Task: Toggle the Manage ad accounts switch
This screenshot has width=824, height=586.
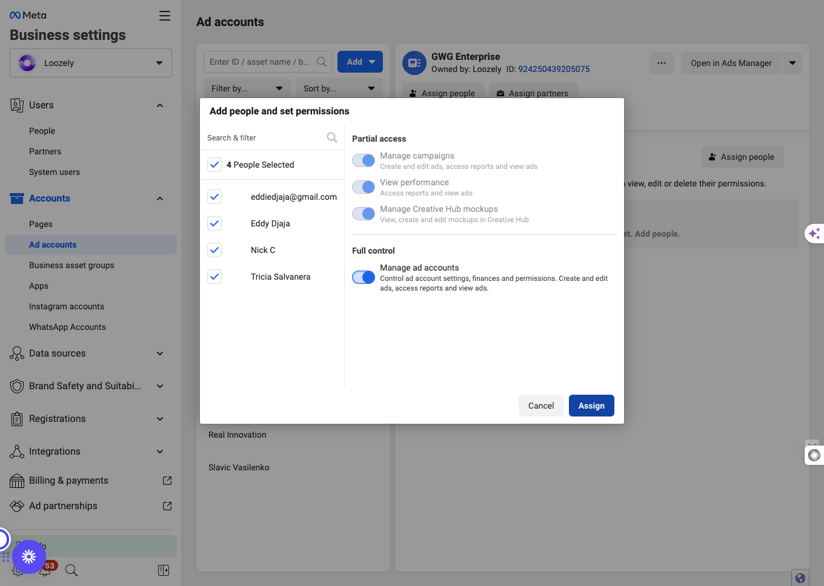Action: point(364,277)
